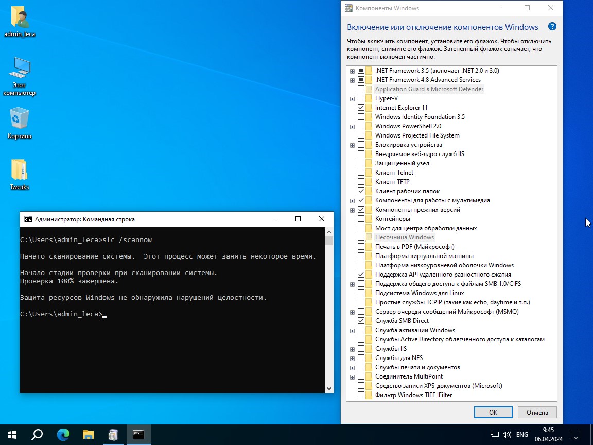The height and width of the screenshot is (445, 593).
Task: Open the notification center icon
Action: click(577, 435)
